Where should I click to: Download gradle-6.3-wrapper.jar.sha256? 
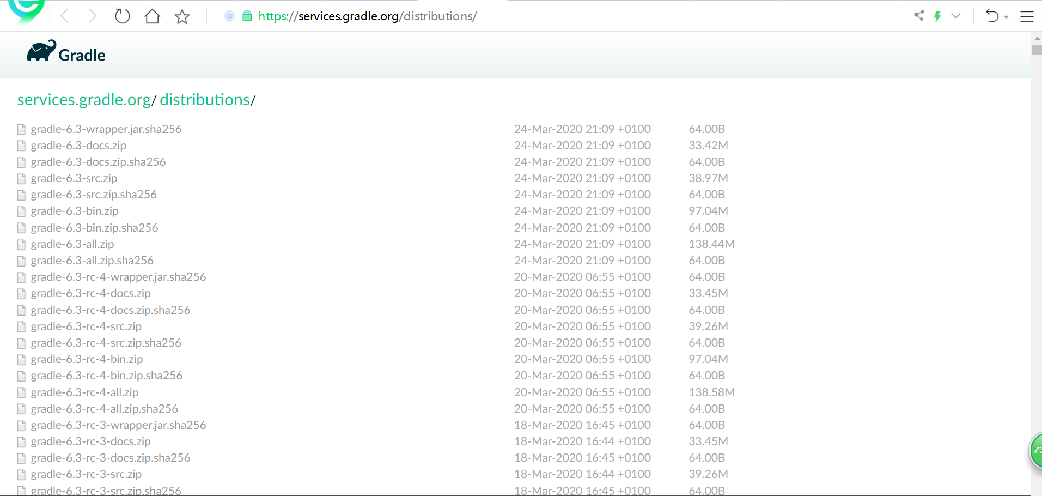point(106,129)
